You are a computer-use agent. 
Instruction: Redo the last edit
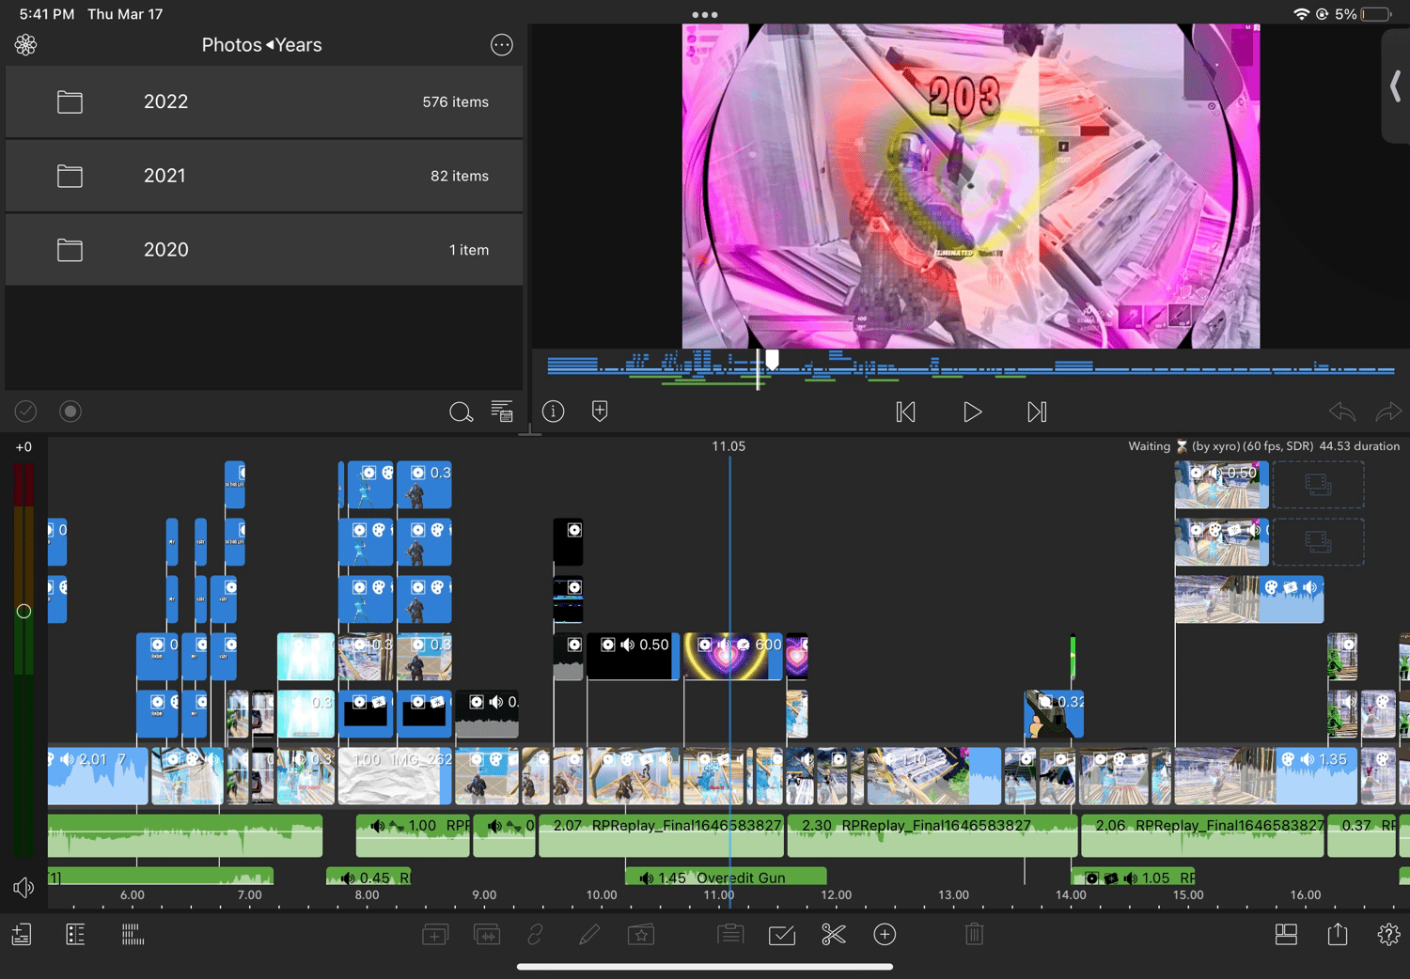coord(1387,412)
